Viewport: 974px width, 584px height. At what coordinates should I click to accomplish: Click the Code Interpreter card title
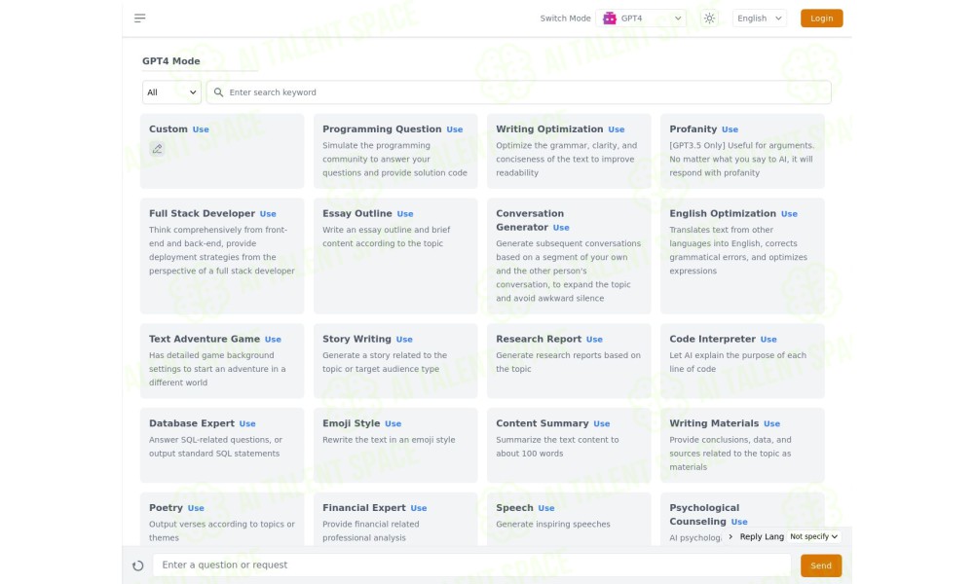713,339
